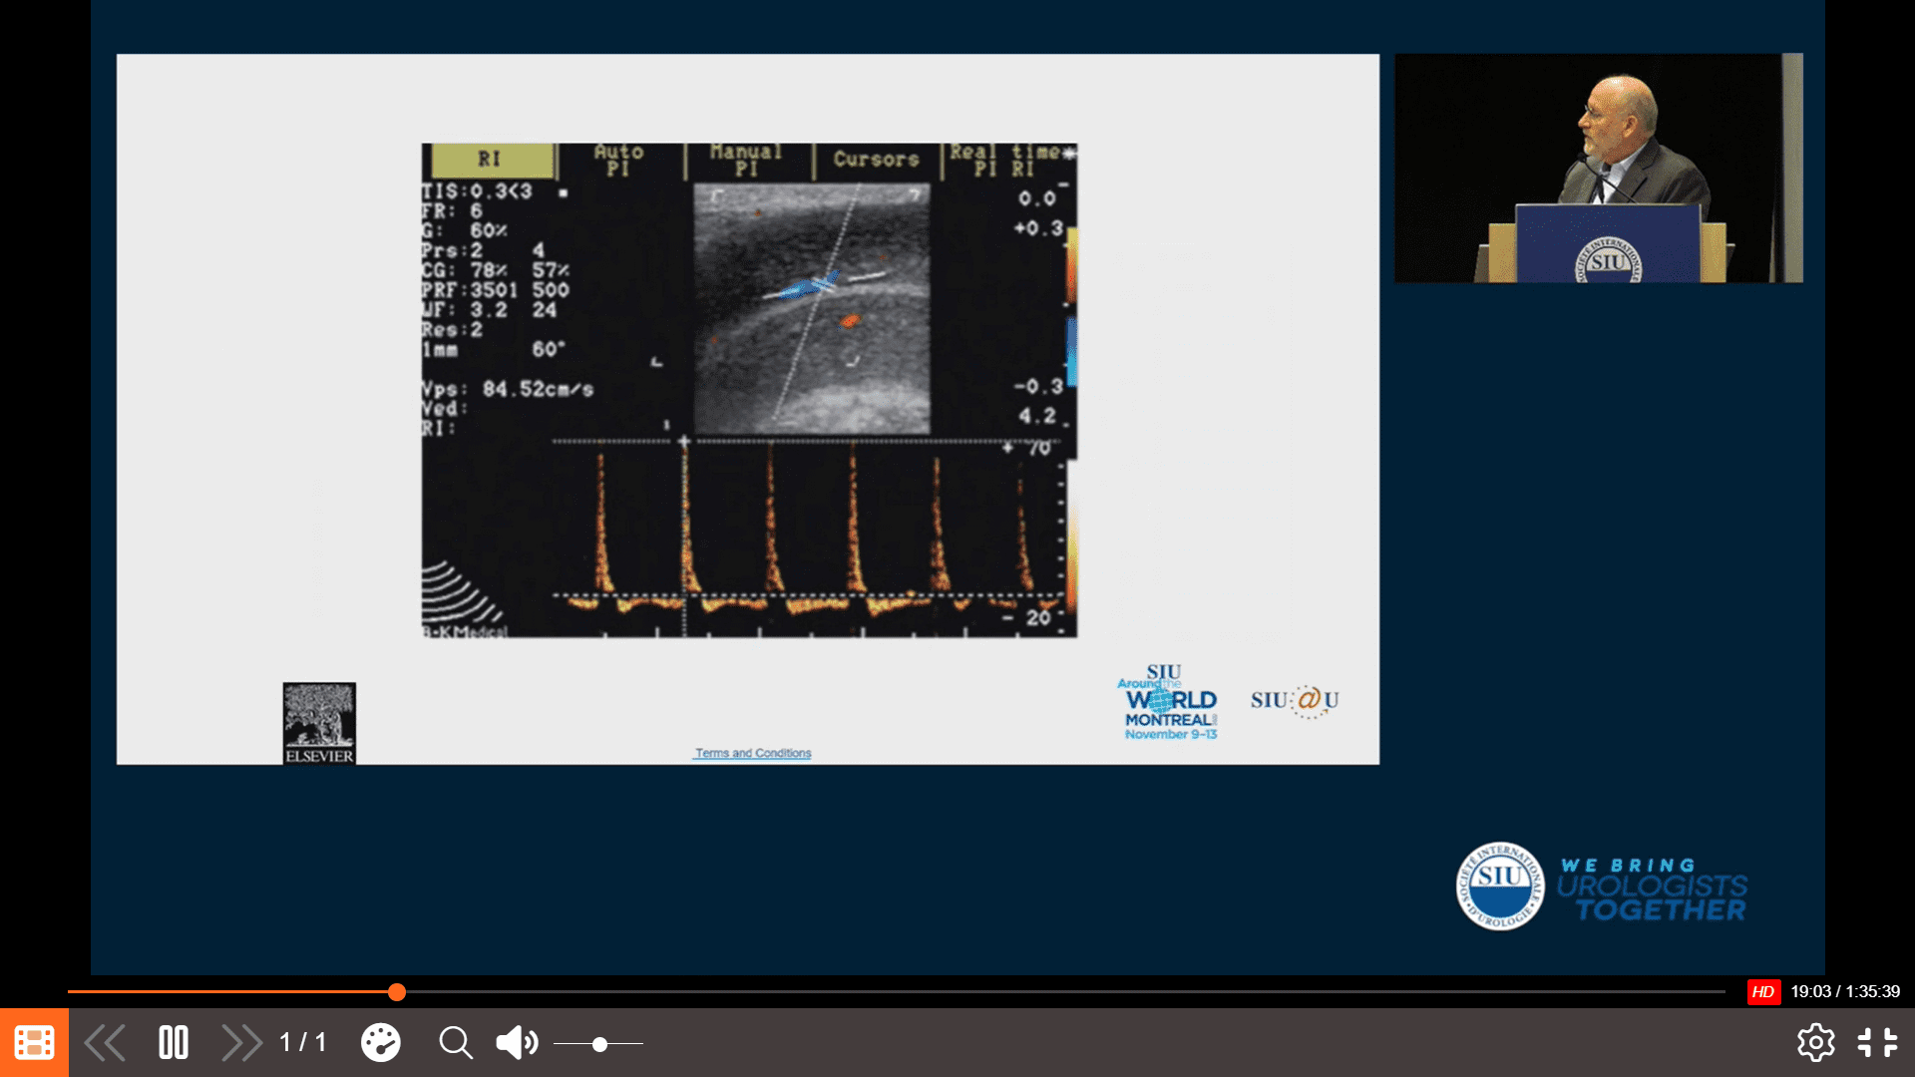Viewport: 1915px width, 1077px height.
Task: Click the Vps: 84.52cm/s reading
Action: pos(508,389)
